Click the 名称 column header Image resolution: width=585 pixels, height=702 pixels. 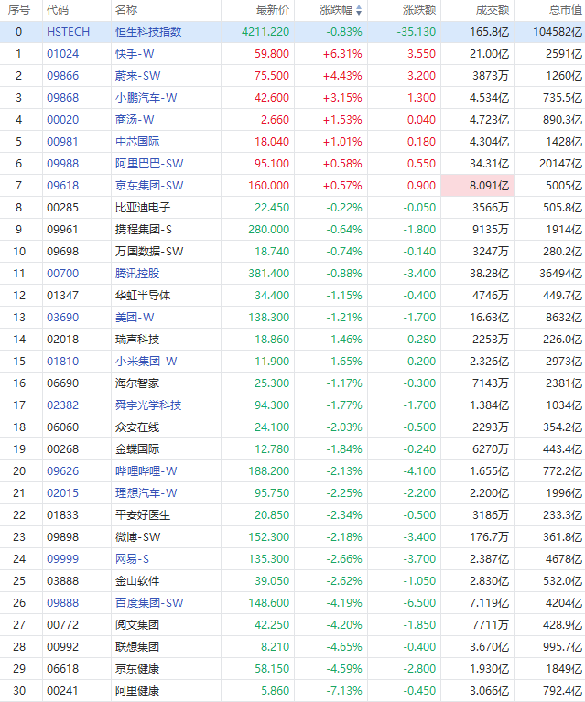click(126, 10)
